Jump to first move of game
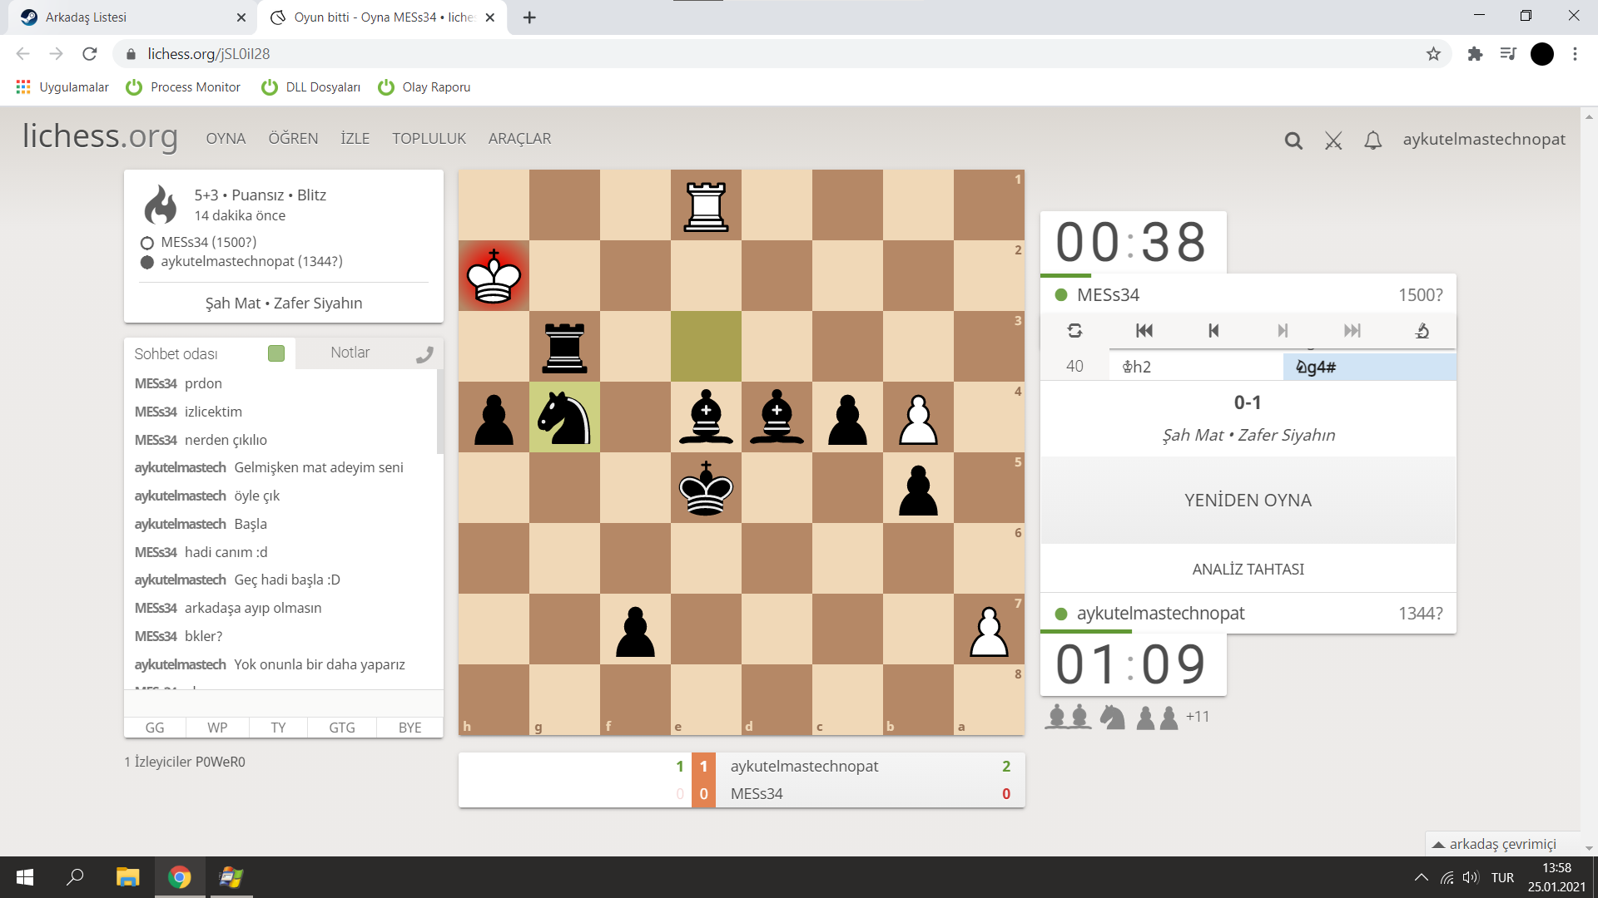Image resolution: width=1598 pixels, height=898 pixels. point(1144,331)
